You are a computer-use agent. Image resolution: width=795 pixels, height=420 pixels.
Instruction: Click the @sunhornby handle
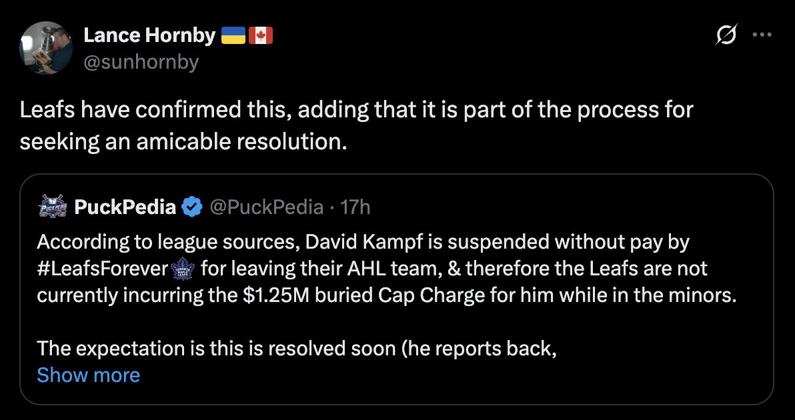141,62
